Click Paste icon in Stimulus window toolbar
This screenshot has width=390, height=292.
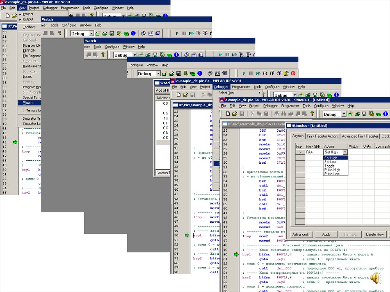(x=266, y=114)
